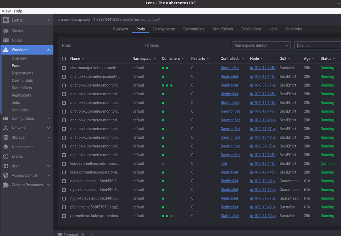Image resolution: width=341 pixels, height=236 pixels.
Task: Open the Job controller link
Action: [224, 164]
